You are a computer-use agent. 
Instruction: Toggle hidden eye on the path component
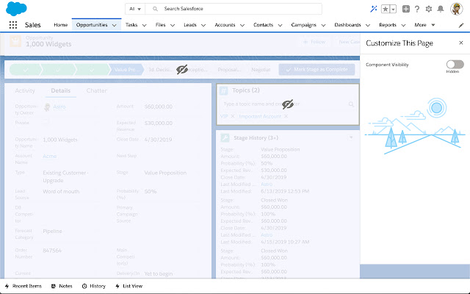pyautogui.click(x=183, y=69)
